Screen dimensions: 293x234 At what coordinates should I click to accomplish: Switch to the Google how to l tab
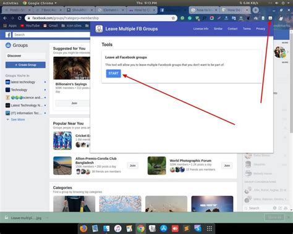(204, 10)
